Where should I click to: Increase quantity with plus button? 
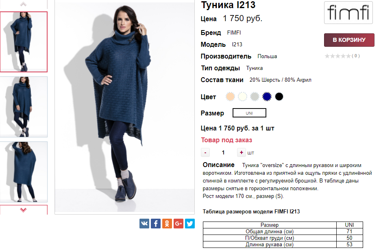point(241,152)
